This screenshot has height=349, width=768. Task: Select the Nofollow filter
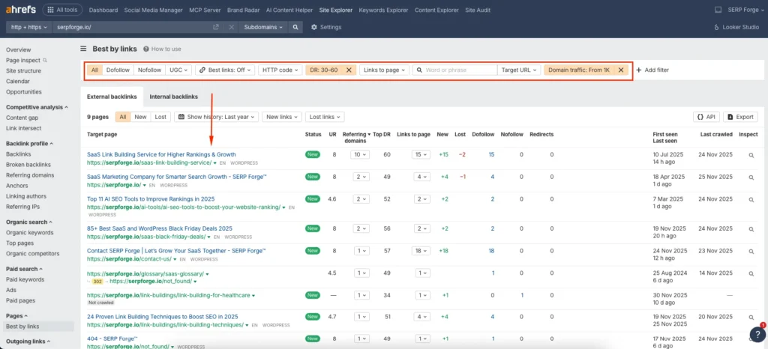coord(149,70)
